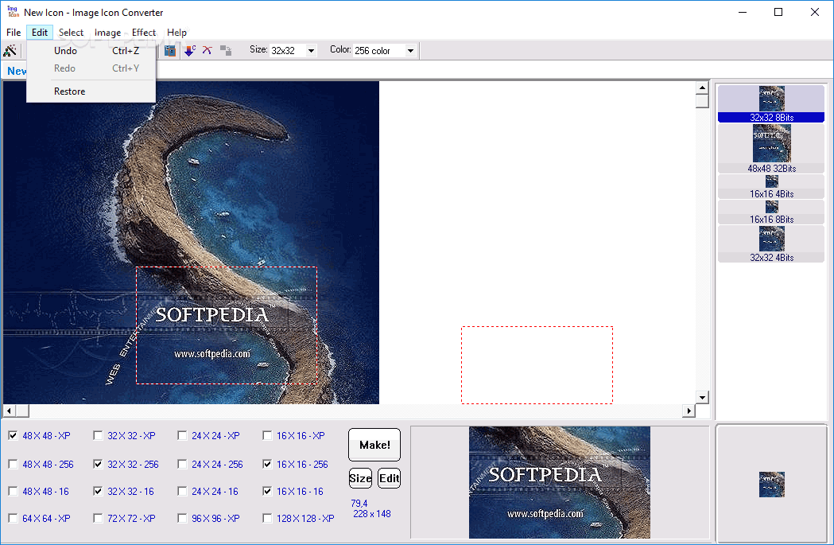Enable the 48X48 - 16 checkbox
This screenshot has width=834, height=545.
click(13, 491)
